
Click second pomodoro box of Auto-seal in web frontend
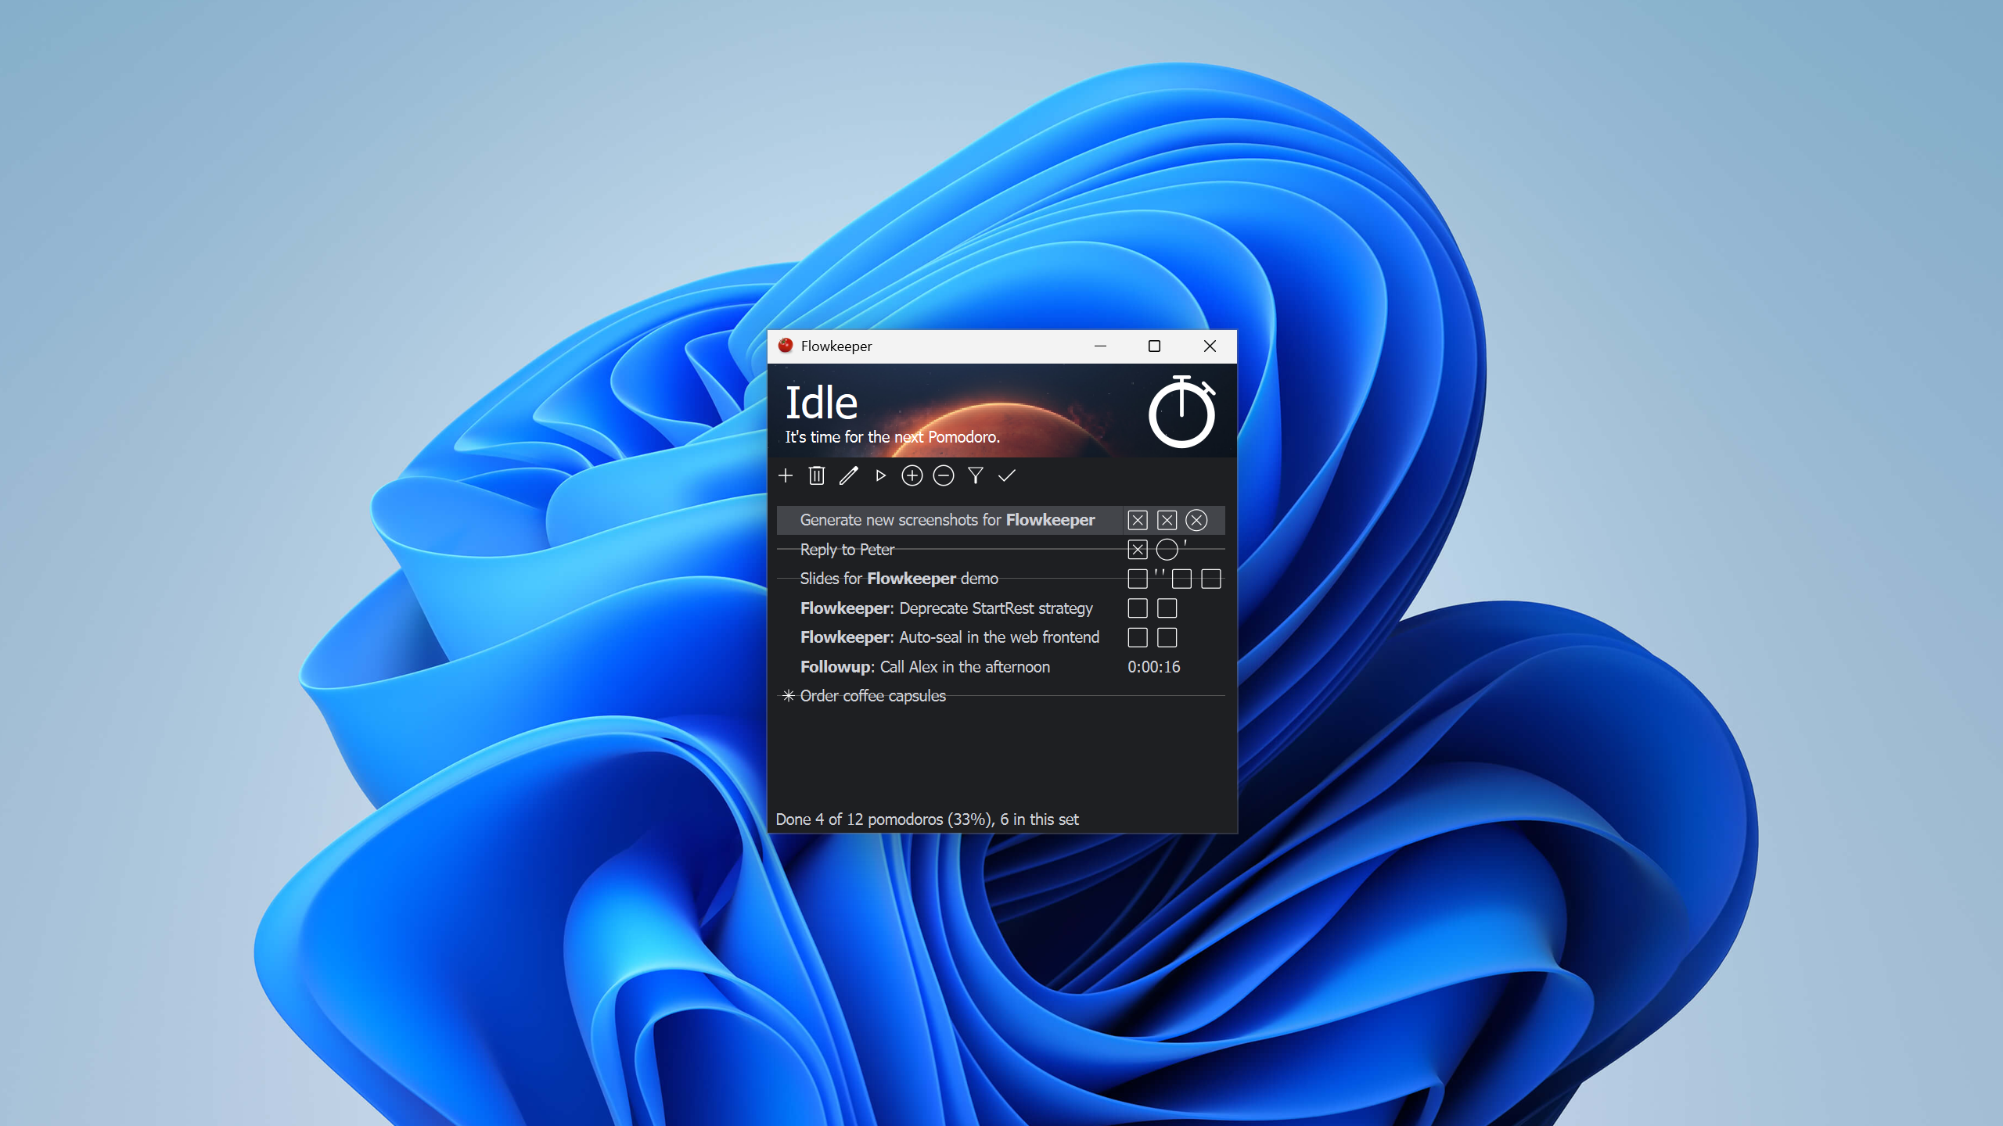1167,637
